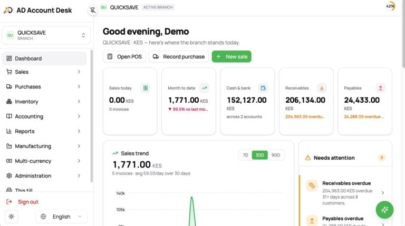
Task: Click the Receivables overdue coins icon
Action: tap(312, 185)
